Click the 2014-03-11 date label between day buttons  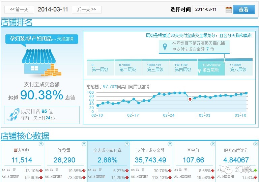53,9
